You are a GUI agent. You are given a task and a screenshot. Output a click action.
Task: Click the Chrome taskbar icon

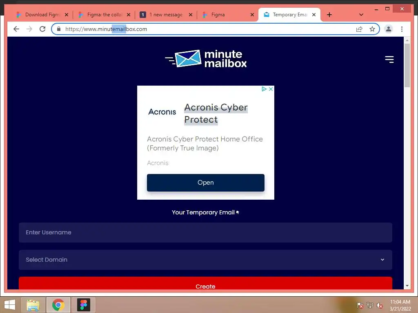click(58, 305)
